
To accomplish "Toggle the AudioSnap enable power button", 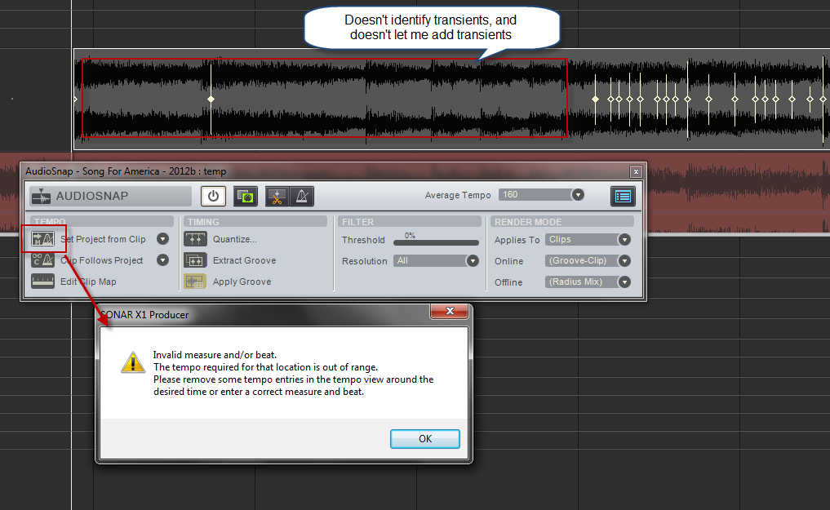I will tap(213, 196).
